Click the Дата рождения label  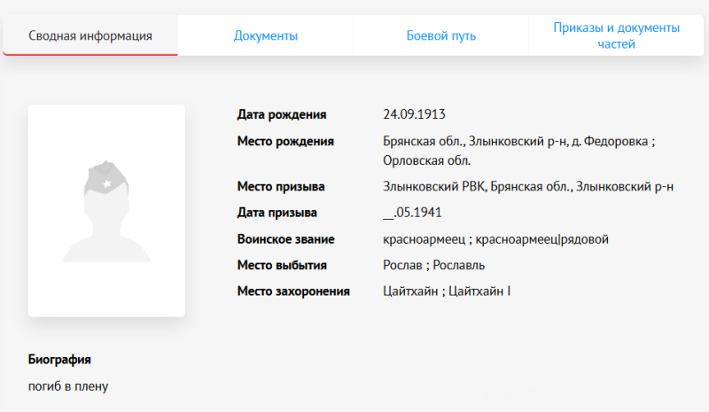click(282, 114)
